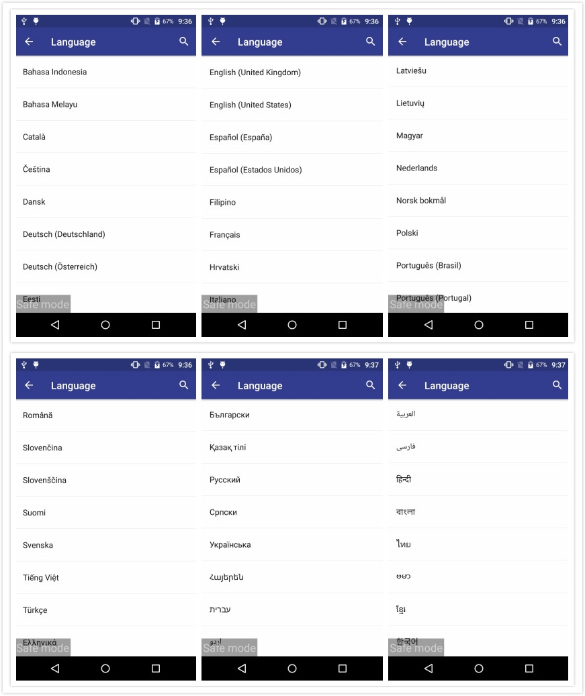Open search on the screen listing Български

[x=370, y=385]
